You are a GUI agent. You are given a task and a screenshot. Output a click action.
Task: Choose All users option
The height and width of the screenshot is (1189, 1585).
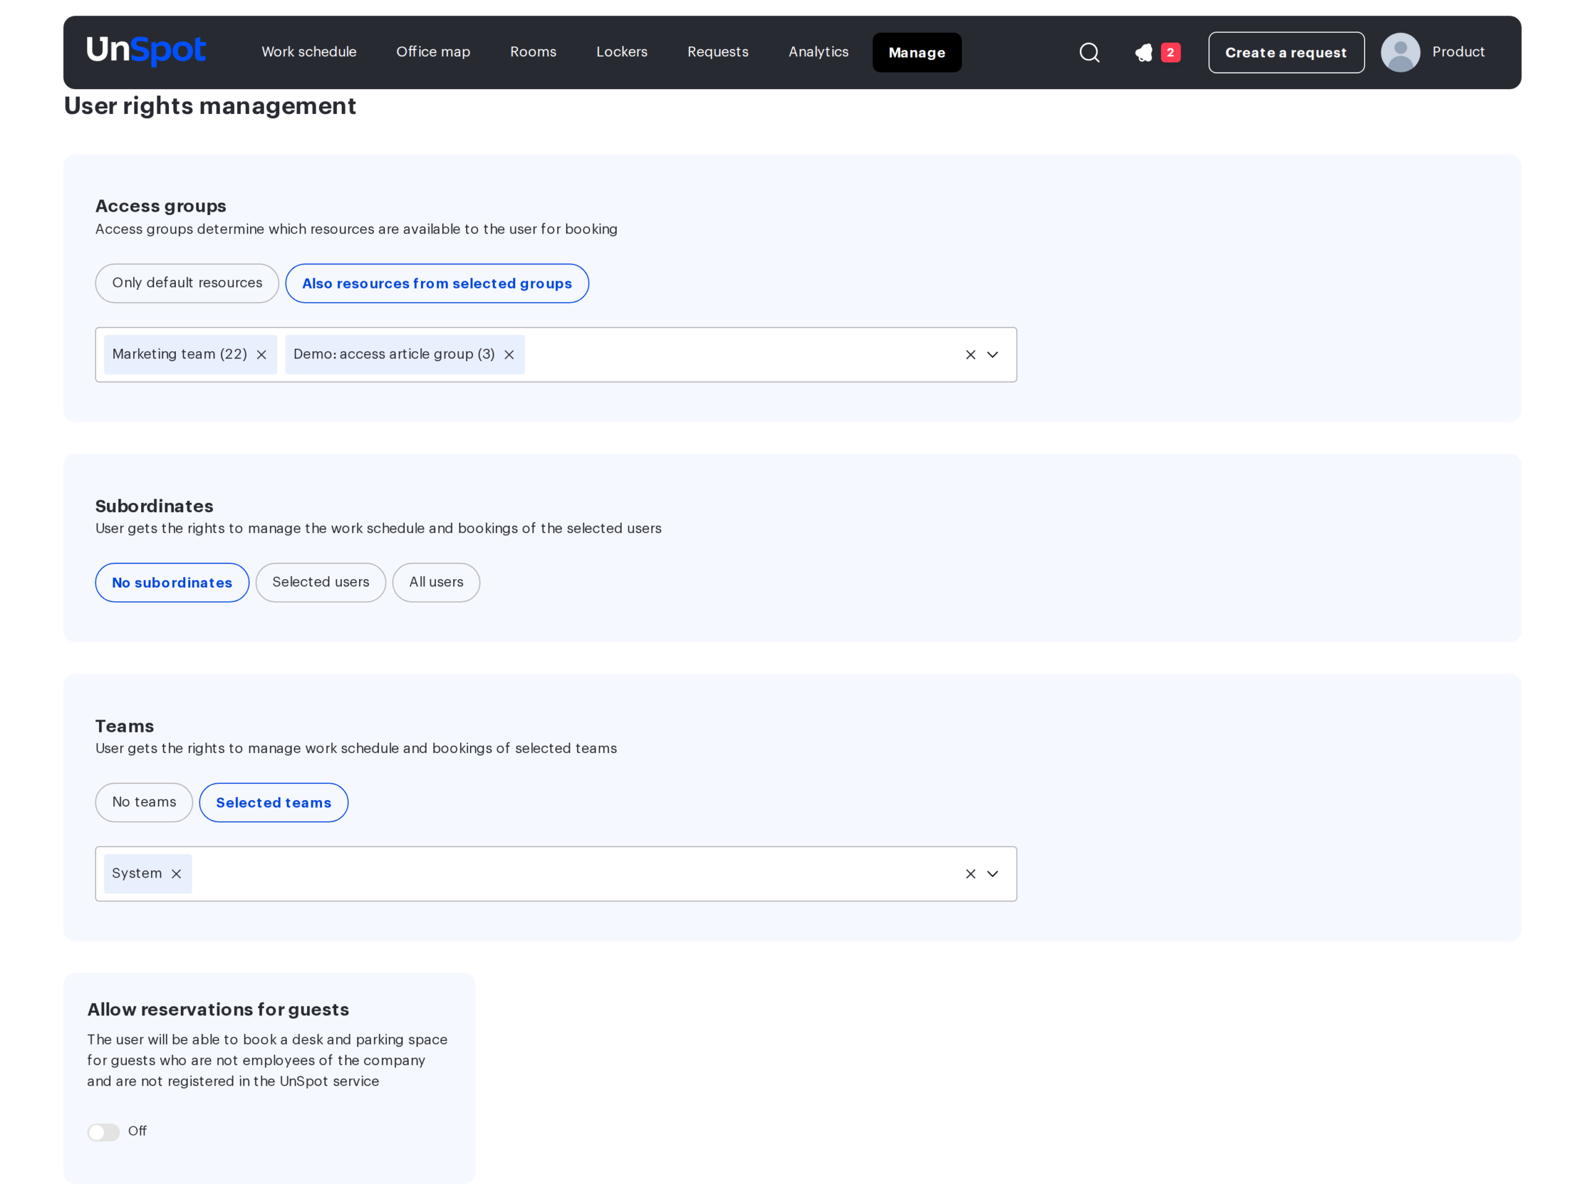(x=436, y=583)
